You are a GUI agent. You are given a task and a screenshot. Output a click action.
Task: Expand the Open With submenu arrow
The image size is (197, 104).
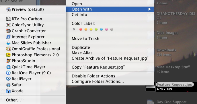click(149, 9)
